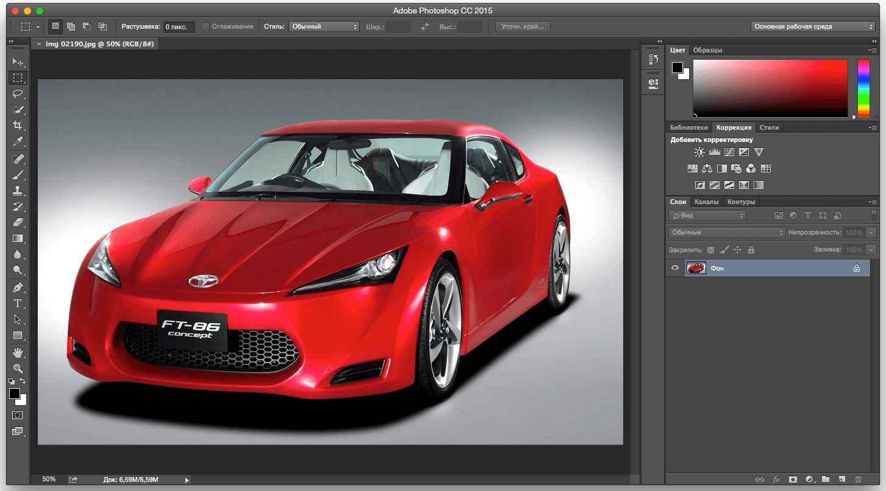Select the Clone Stamp tool
Image resolution: width=886 pixels, height=491 pixels.
18,191
